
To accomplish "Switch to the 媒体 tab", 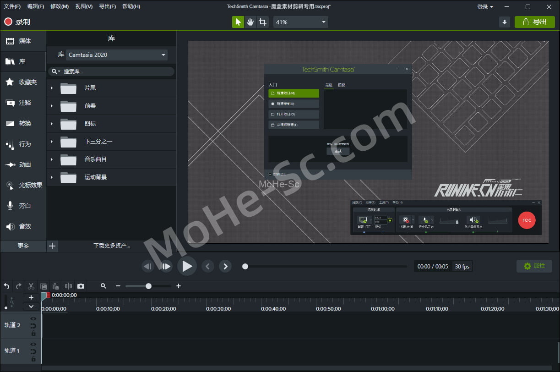I will (23, 41).
